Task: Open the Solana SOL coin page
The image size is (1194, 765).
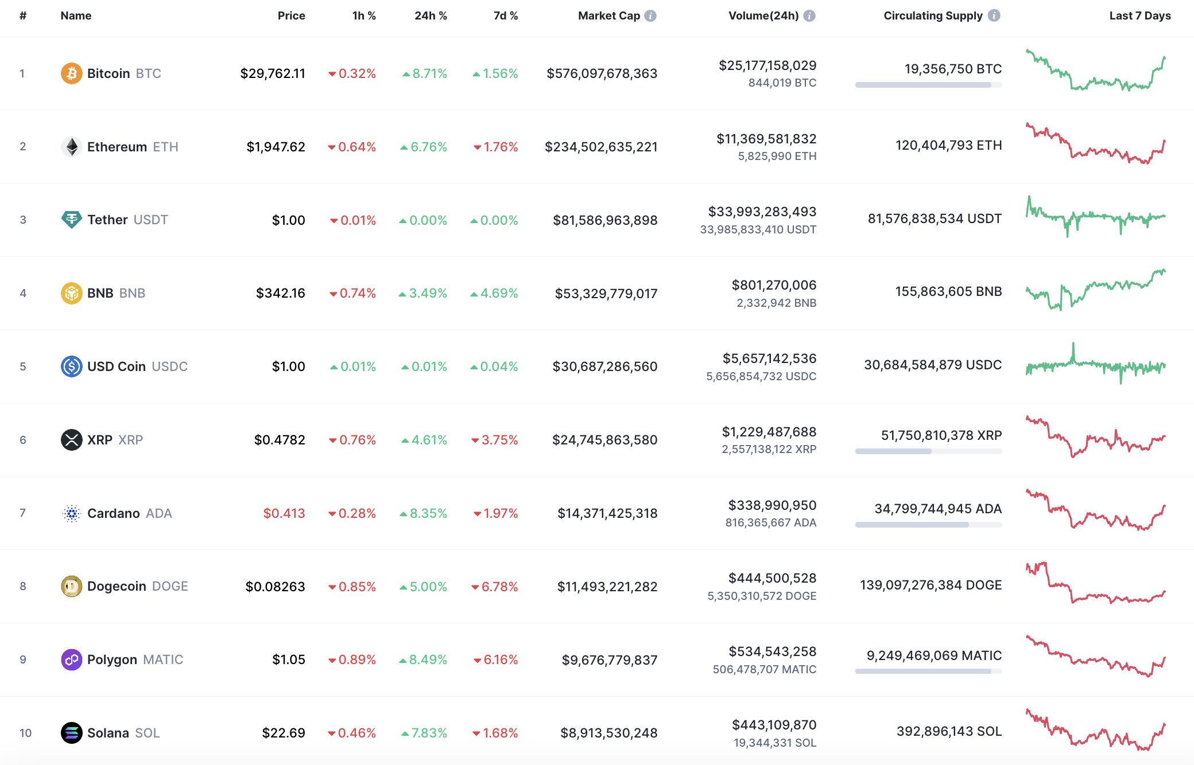Action: coord(108,733)
